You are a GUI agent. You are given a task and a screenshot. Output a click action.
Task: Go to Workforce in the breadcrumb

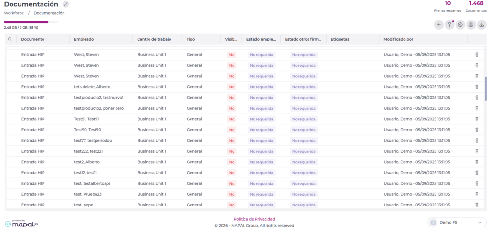[x=14, y=13]
